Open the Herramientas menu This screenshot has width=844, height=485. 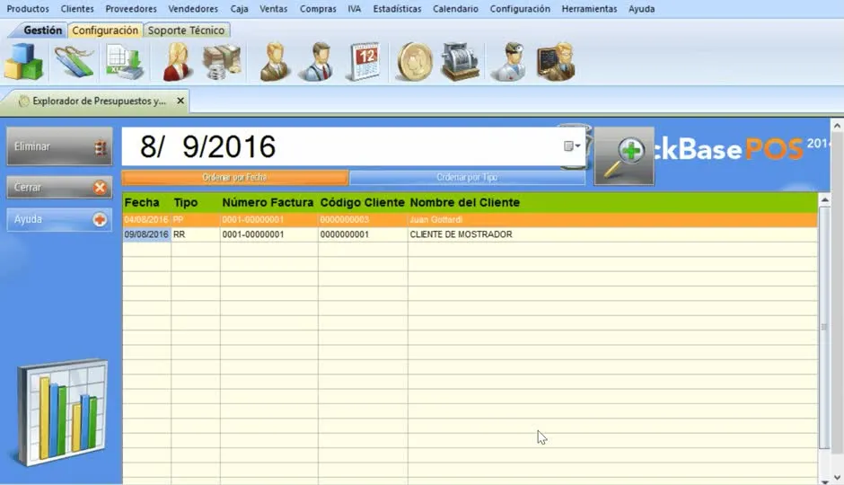tap(589, 9)
